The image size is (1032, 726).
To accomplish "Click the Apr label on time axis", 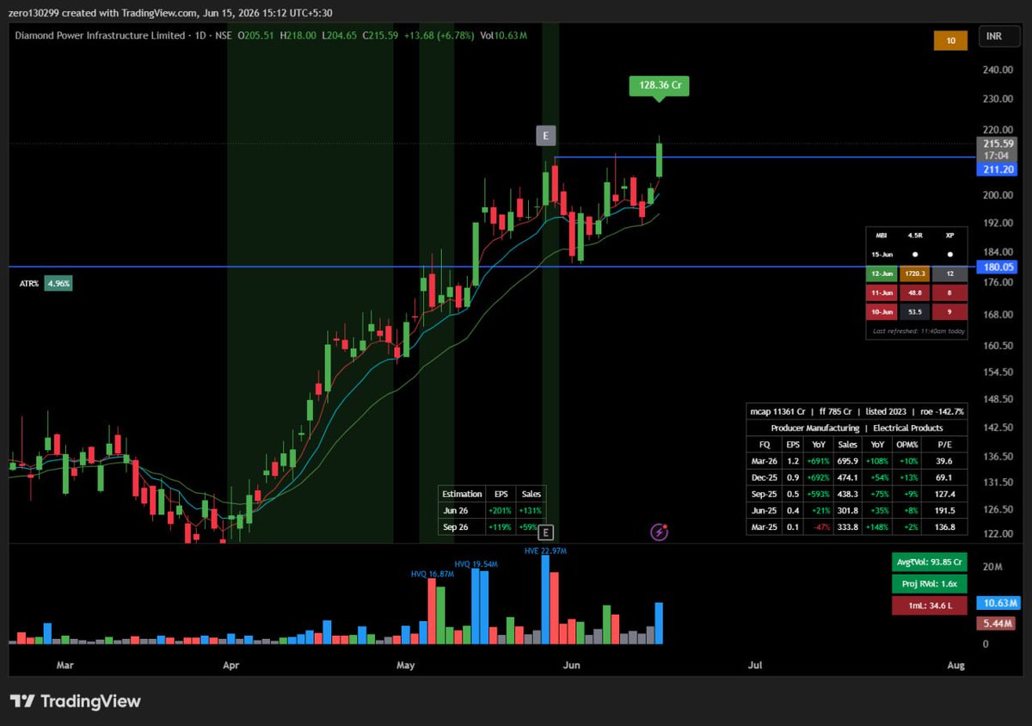I will click(x=230, y=665).
